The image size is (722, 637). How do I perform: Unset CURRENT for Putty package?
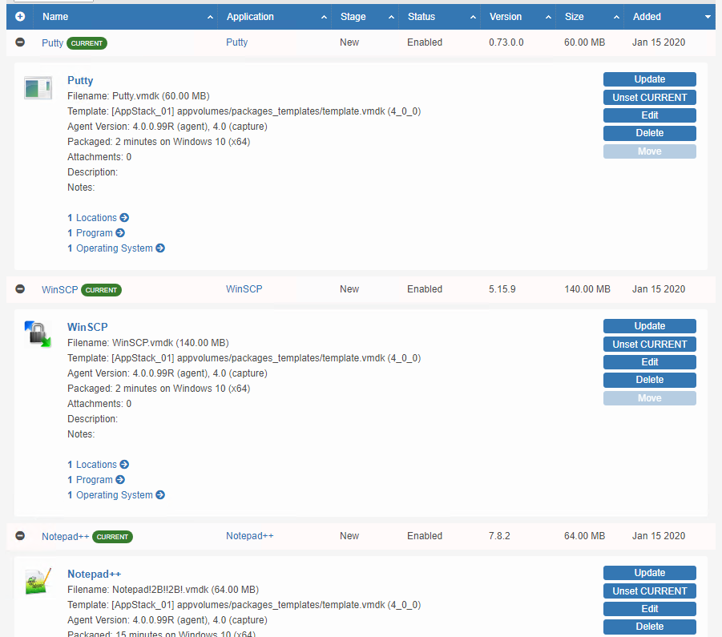click(x=650, y=97)
